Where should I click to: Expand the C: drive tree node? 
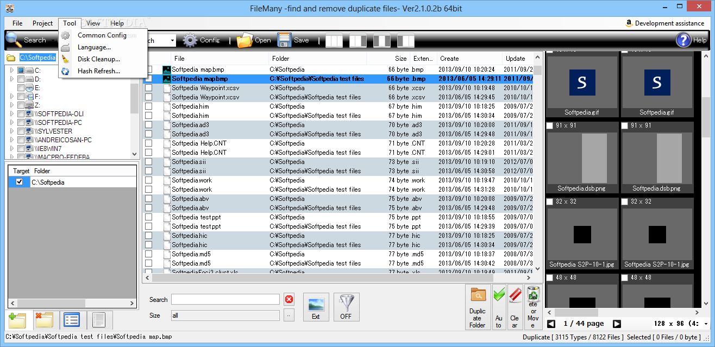[x=12, y=70]
